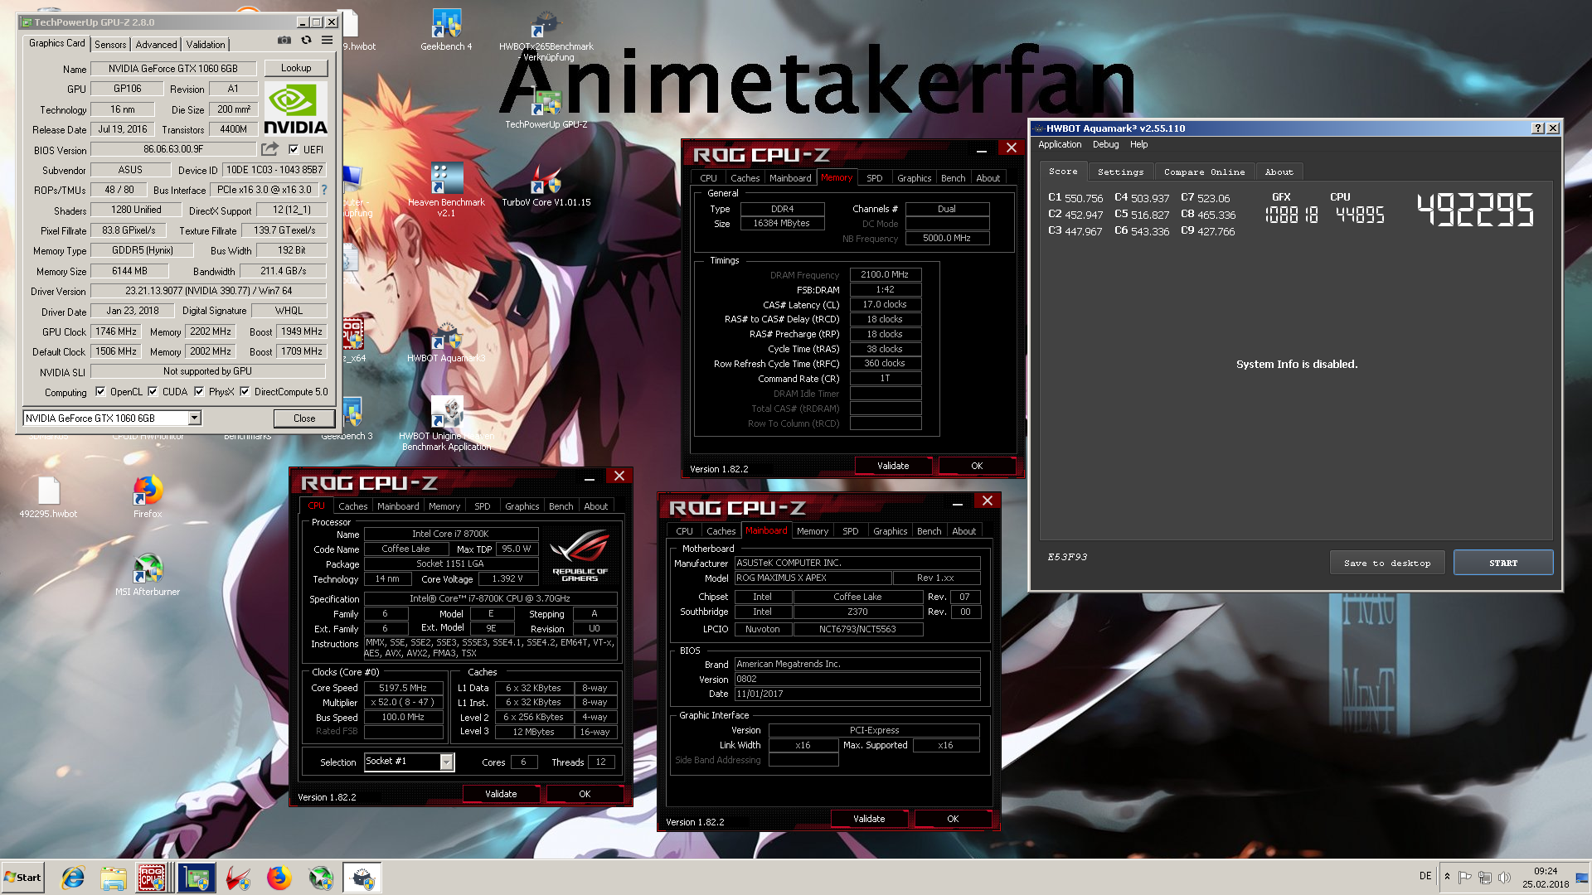Click Validate in the CPU tab window
The image size is (1592, 895).
(x=501, y=794)
